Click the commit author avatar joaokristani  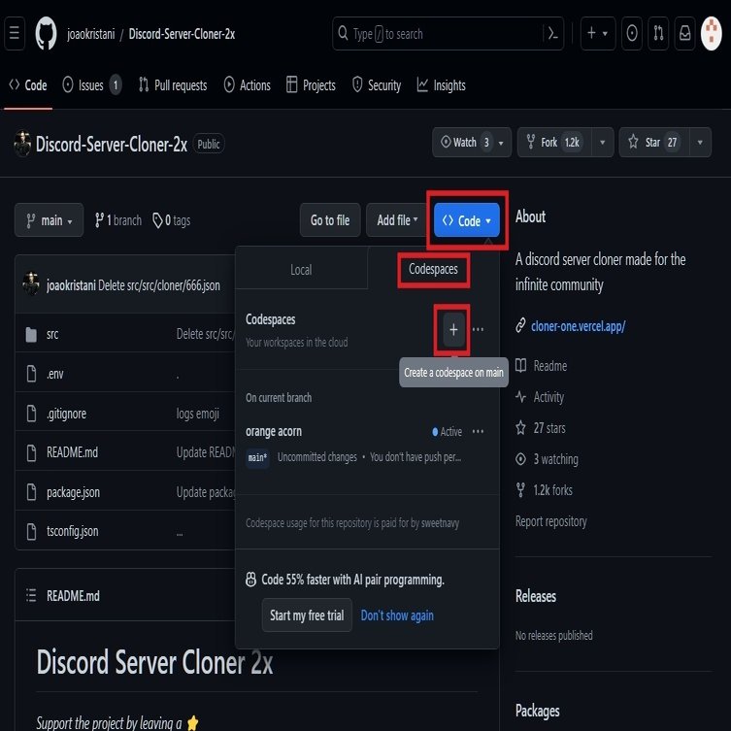point(31,283)
